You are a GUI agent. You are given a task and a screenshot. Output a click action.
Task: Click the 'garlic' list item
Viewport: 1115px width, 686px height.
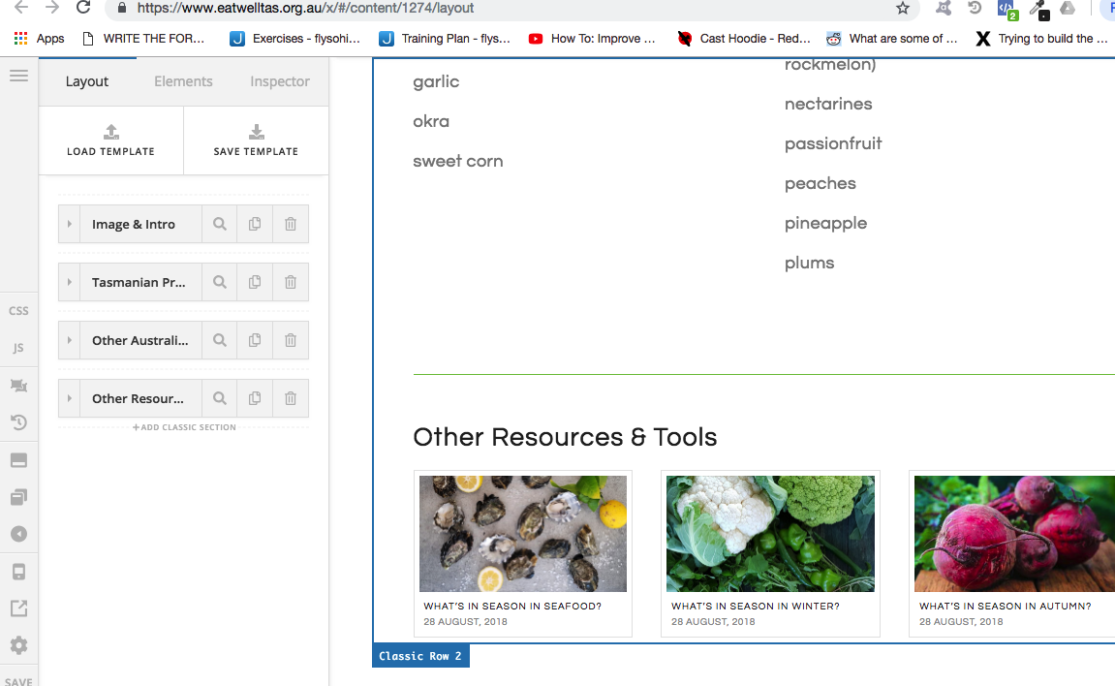point(436,82)
